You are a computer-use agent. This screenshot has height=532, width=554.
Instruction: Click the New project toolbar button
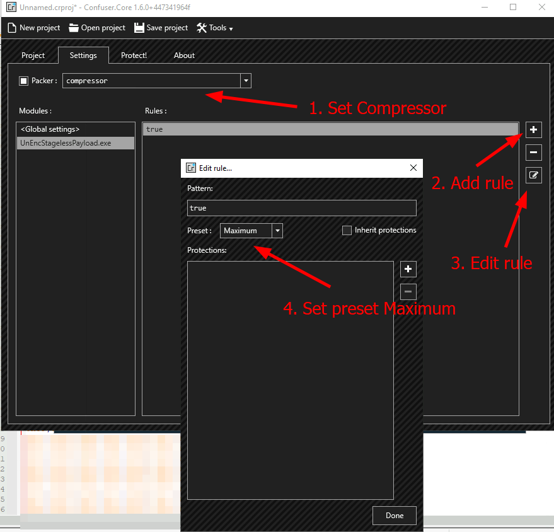[34, 28]
